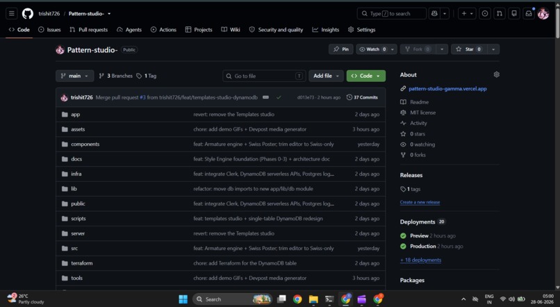560x307 pixels.
Task: Star the Pattern-studio- repository
Action: tap(468, 49)
